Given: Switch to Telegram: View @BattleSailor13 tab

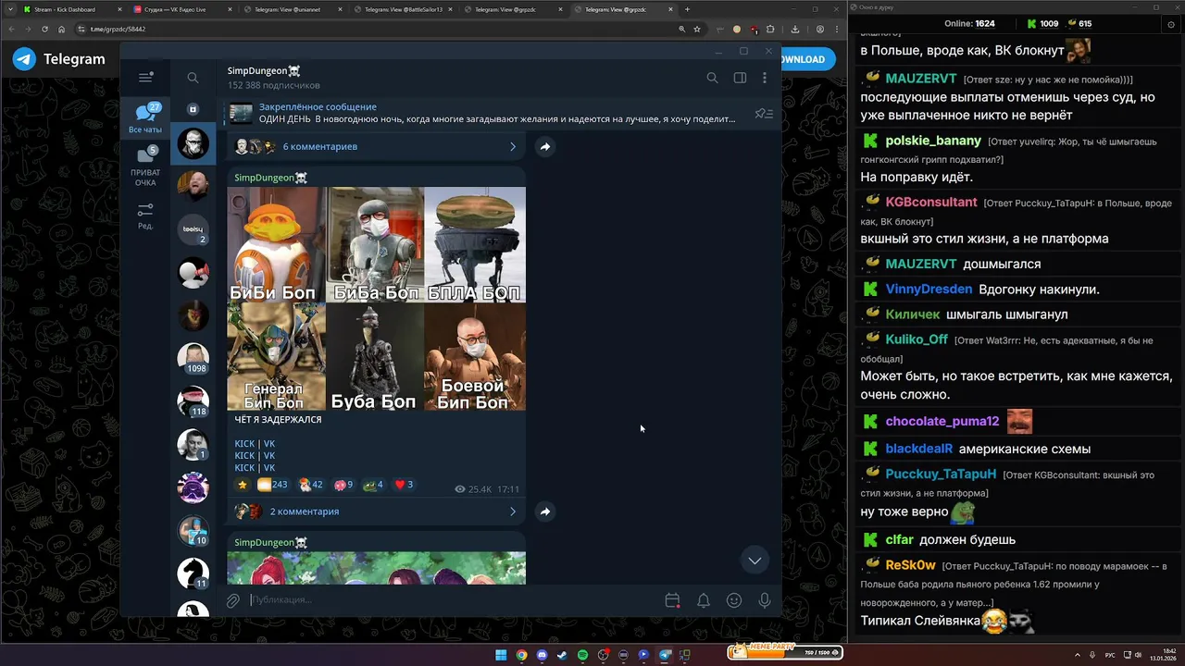Looking at the screenshot, I should (403, 9).
